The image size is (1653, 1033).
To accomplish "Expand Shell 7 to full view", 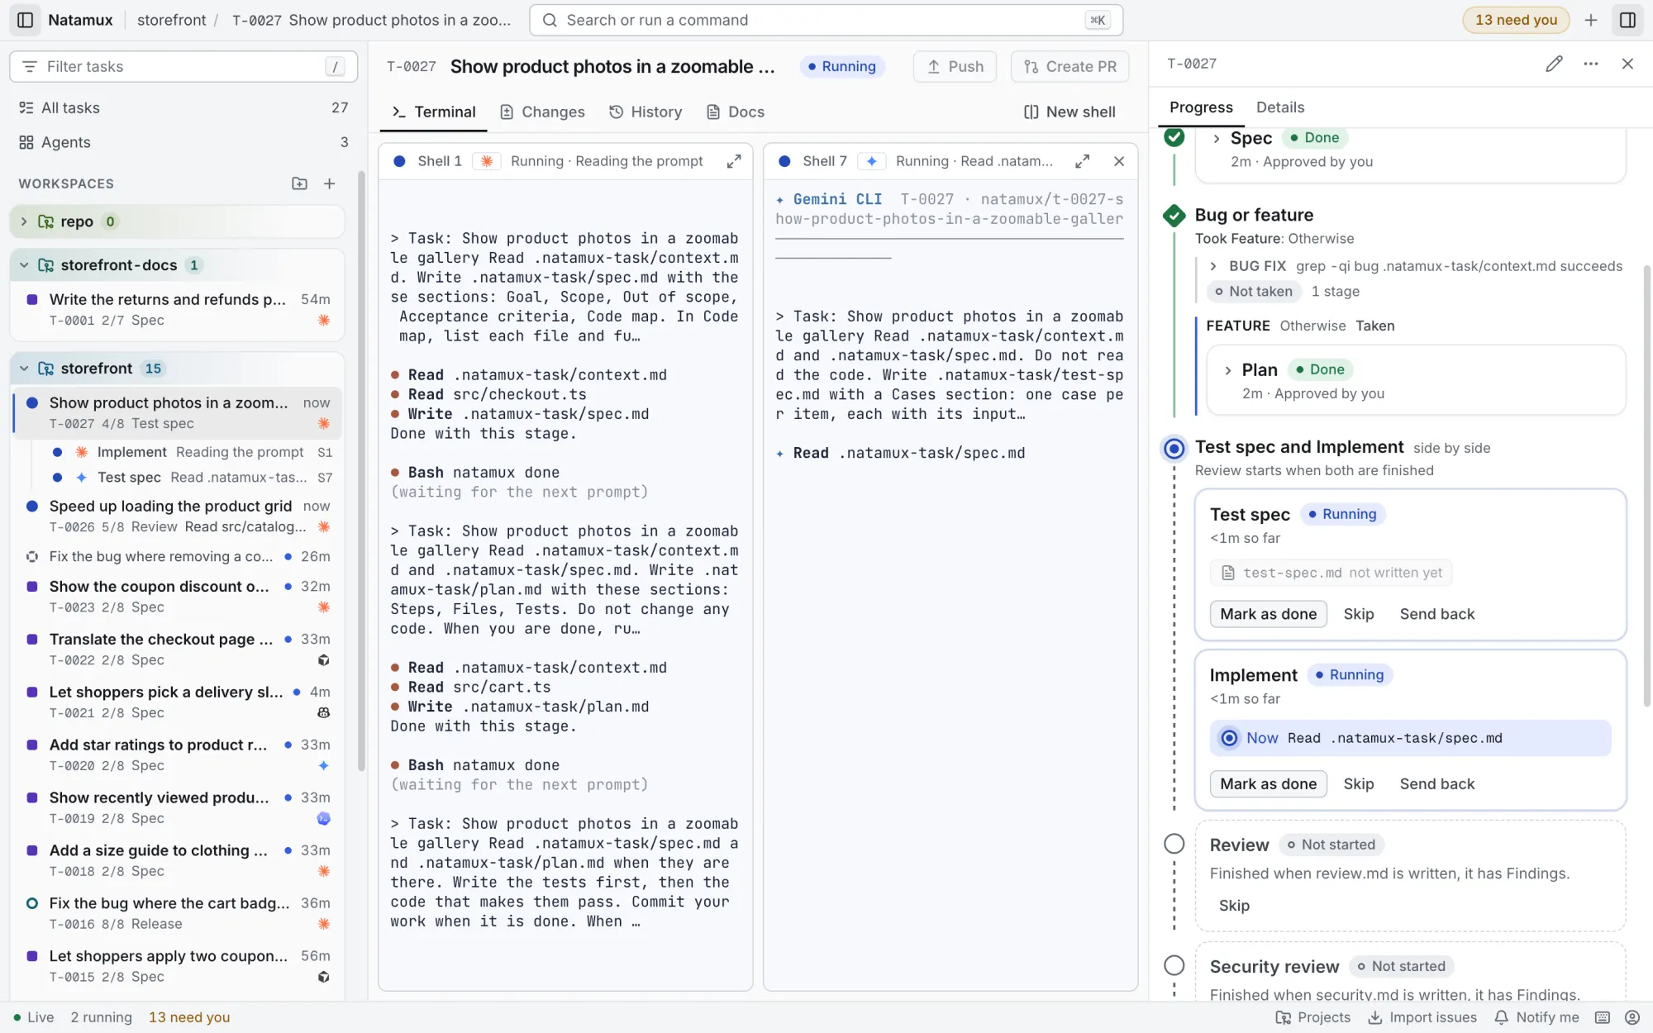I will click(1082, 161).
